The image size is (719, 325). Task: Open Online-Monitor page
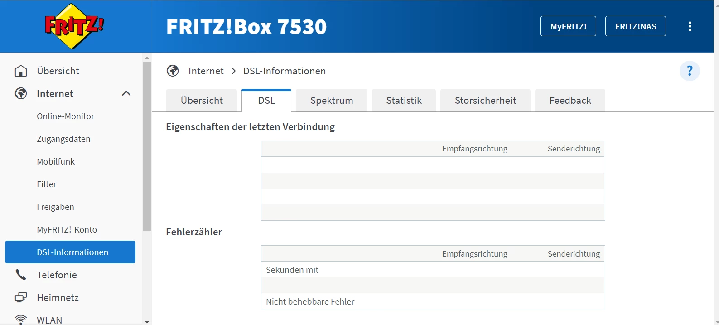pyautogui.click(x=66, y=116)
